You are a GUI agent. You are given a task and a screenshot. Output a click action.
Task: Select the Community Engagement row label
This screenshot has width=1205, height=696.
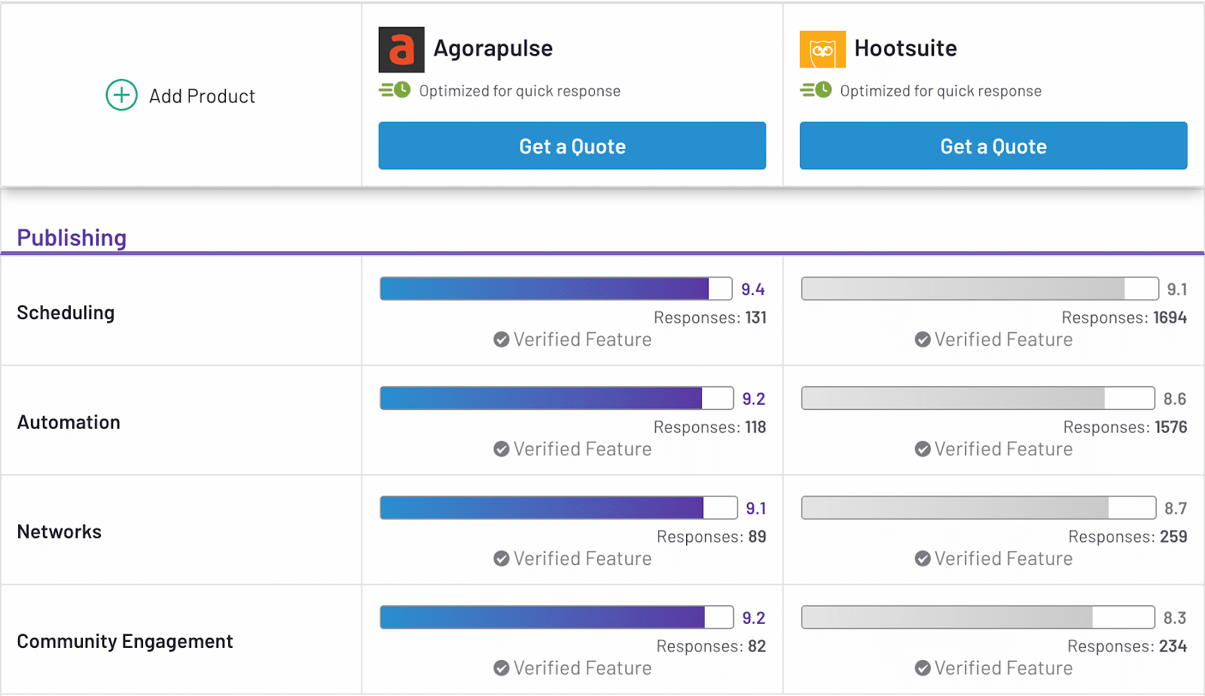(125, 642)
